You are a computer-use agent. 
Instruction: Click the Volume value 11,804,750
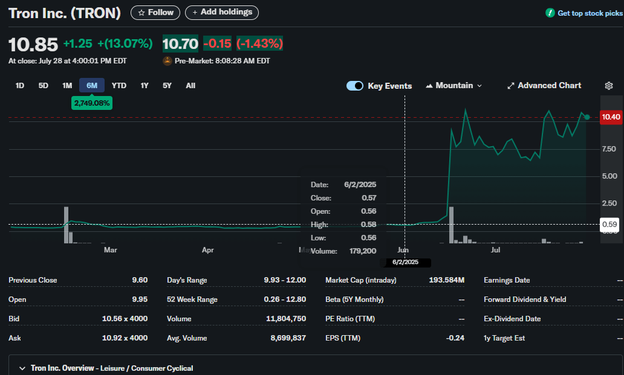click(286, 319)
